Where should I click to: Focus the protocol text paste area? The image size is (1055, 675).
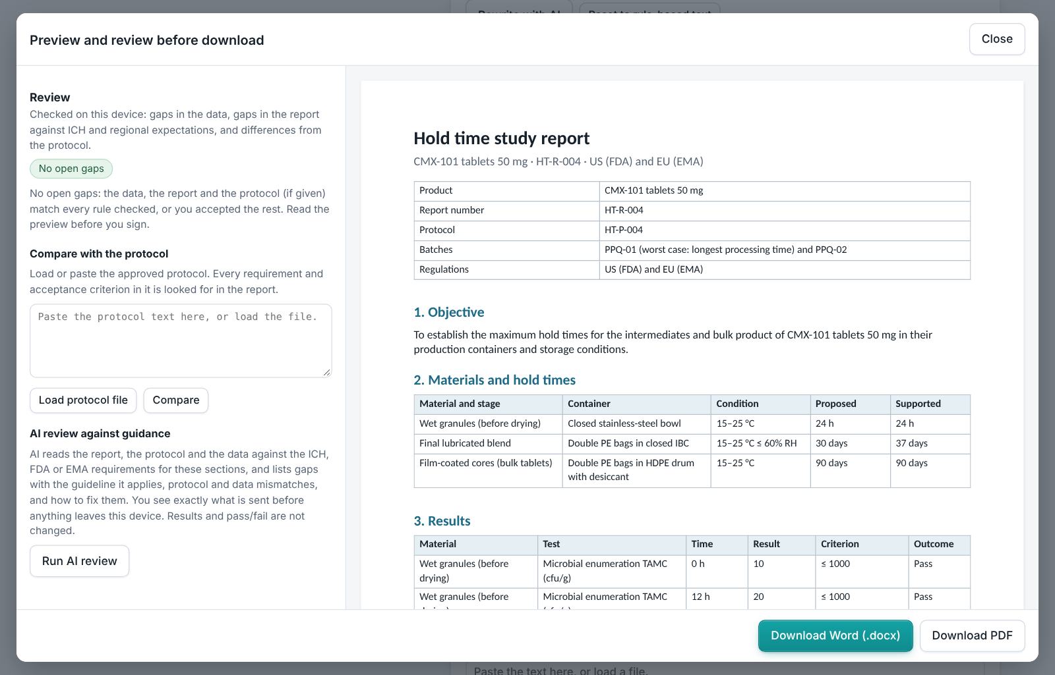coord(181,340)
